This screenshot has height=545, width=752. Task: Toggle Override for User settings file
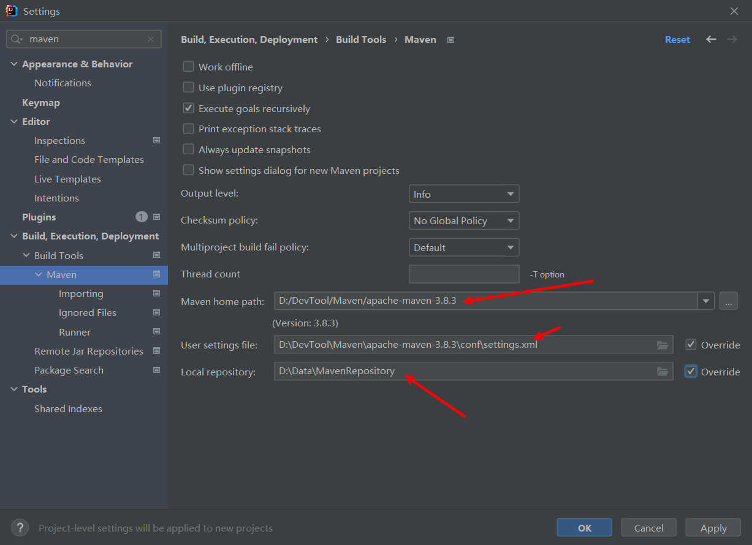click(x=691, y=345)
